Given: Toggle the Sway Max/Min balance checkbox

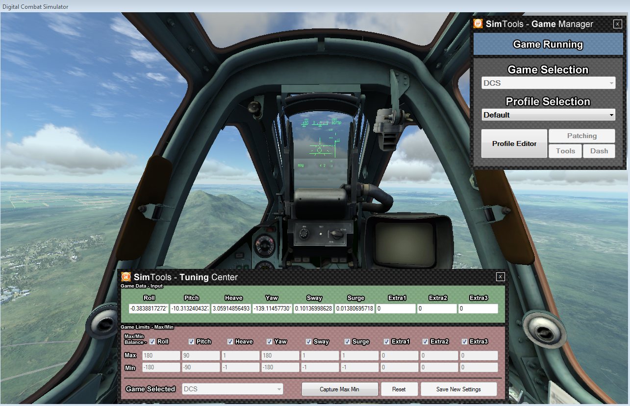Looking at the screenshot, I should coord(308,341).
